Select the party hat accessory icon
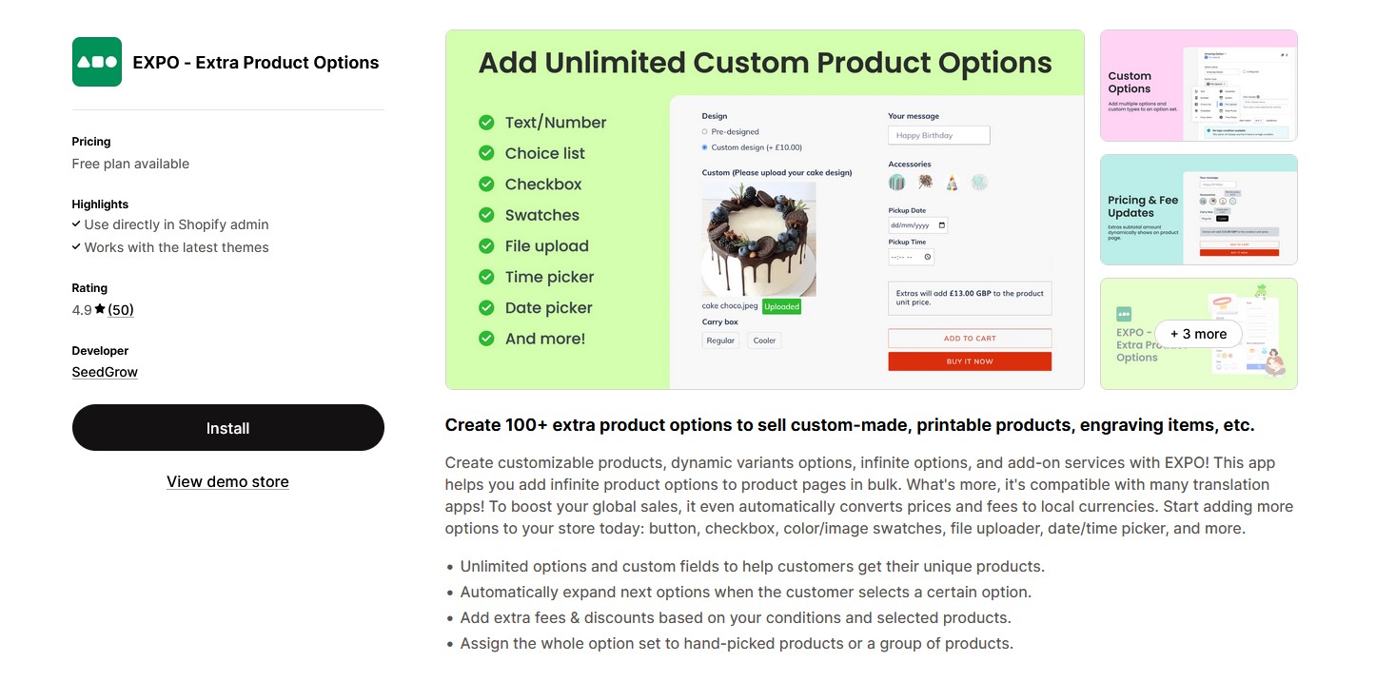Image resolution: width=1376 pixels, height=681 pixels. click(952, 183)
